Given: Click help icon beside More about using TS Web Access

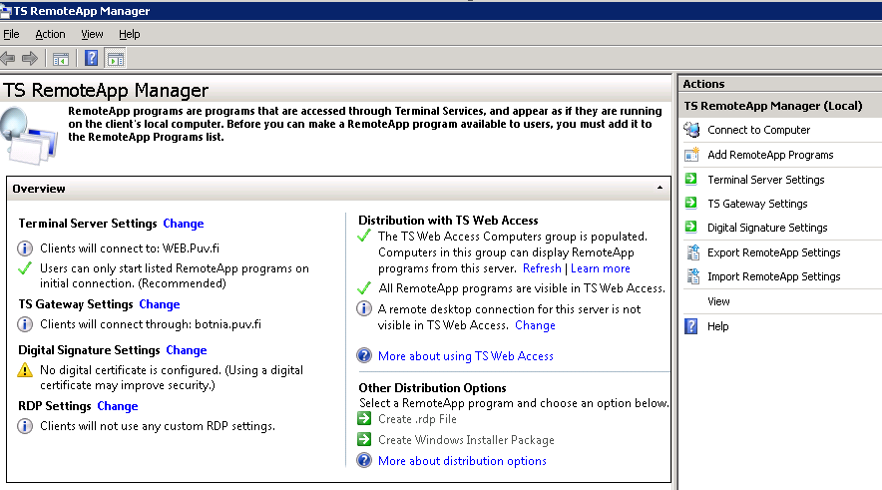Looking at the screenshot, I should pos(364,355).
